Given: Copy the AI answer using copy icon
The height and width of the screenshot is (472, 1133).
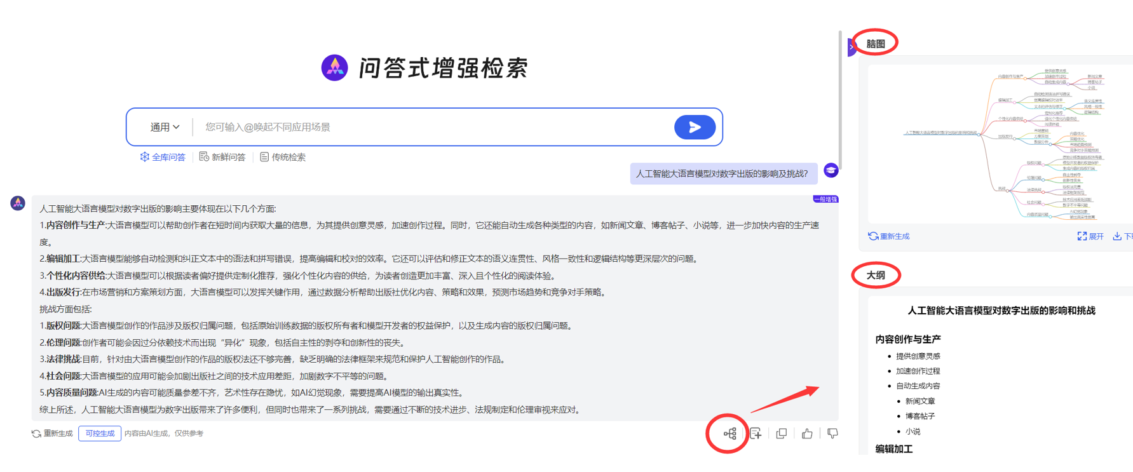Looking at the screenshot, I should [782, 434].
